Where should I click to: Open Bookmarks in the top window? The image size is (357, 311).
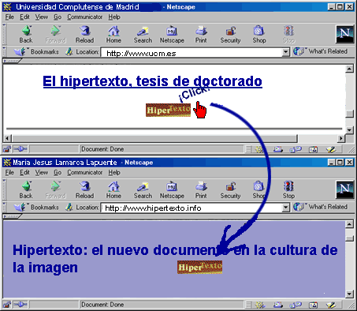tap(36, 51)
